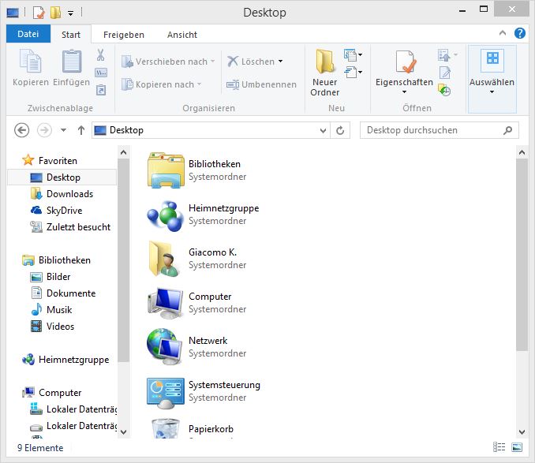Click the refresh button beside address bar

[x=340, y=130]
